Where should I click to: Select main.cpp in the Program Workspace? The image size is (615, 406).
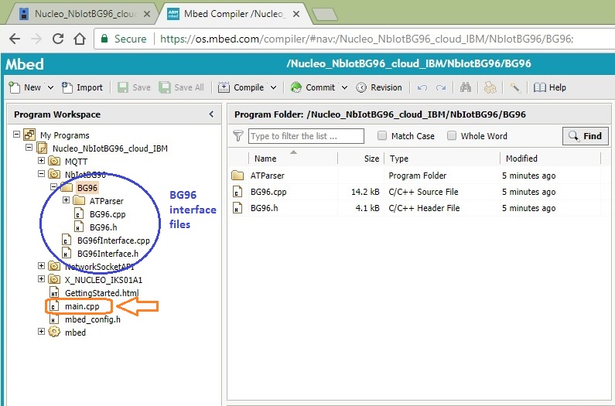coord(82,306)
